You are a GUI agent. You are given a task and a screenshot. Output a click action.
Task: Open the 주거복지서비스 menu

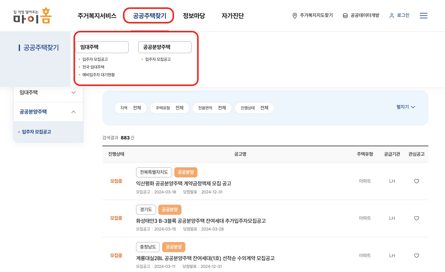coord(97,16)
